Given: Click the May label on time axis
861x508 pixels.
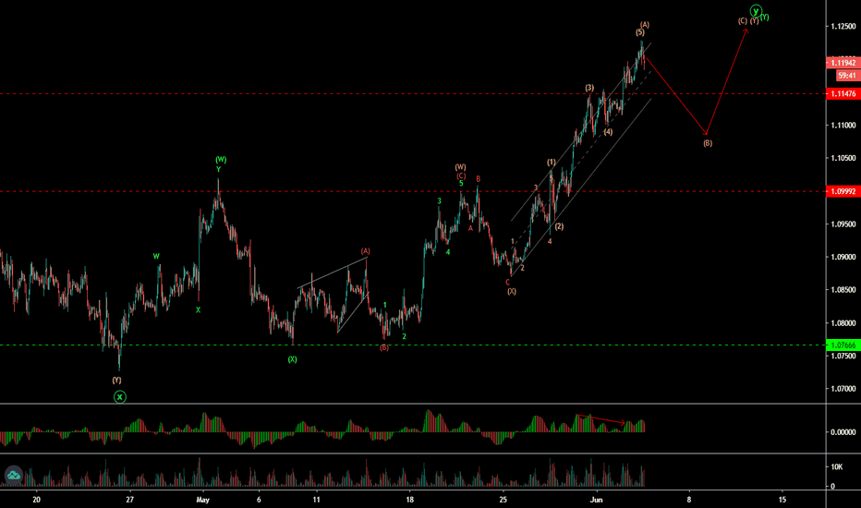Looking at the screenshot, I should 203,500.
